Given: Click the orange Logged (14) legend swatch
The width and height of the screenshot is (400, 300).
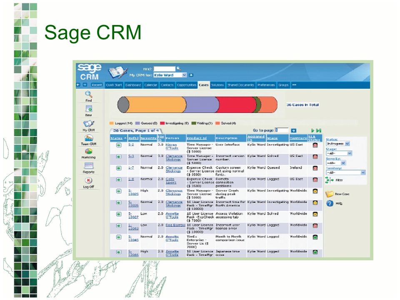Looking at the screenshot, I should point(112,123).
